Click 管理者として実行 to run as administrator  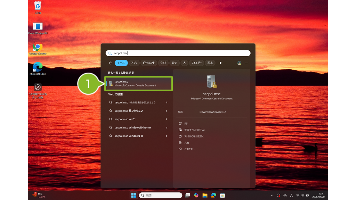pyautogui.click(x=194, y=130)
